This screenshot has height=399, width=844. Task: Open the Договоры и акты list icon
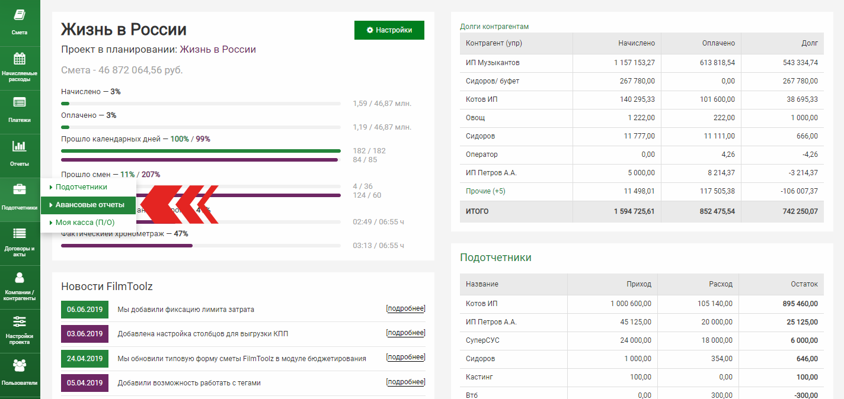click(20, 233)
